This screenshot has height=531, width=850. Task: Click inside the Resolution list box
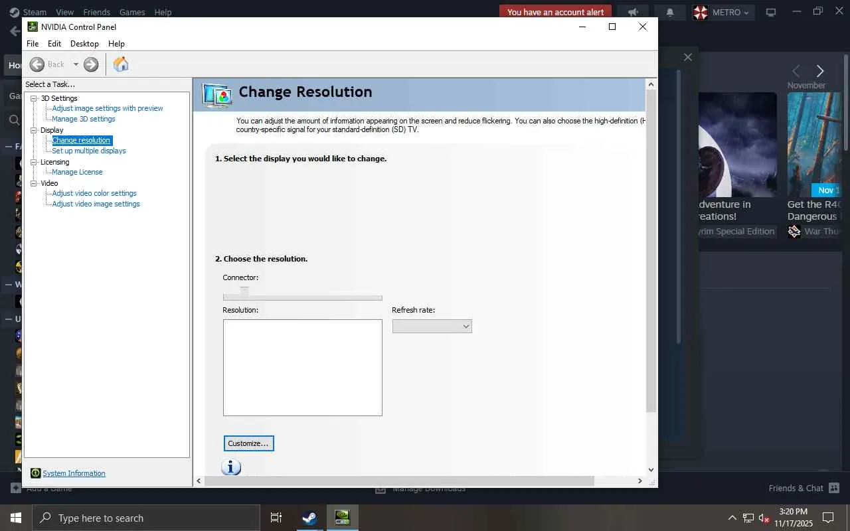click(x=302, y=368)
